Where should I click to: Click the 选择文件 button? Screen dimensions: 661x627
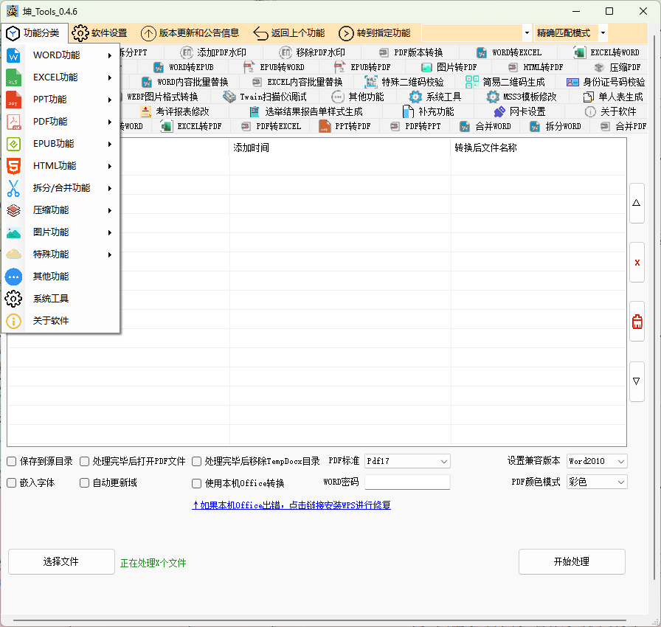61,561
